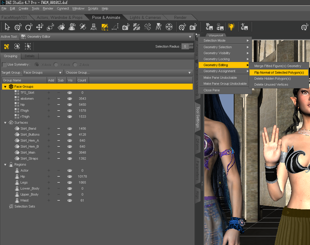Viewport: 310px width, 245px height.
Task: Select the Node Weight Map Brush tool
Action: pos(136,27)
